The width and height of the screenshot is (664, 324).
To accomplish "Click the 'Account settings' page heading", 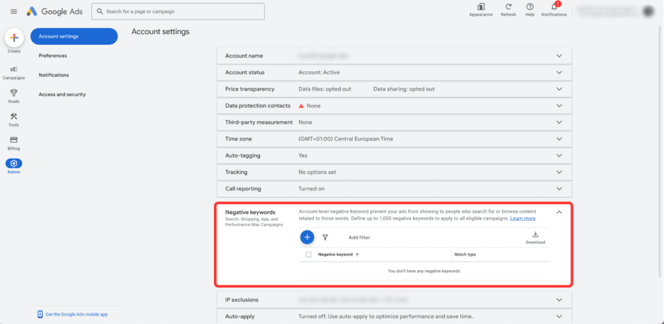I will pos(161,32).
